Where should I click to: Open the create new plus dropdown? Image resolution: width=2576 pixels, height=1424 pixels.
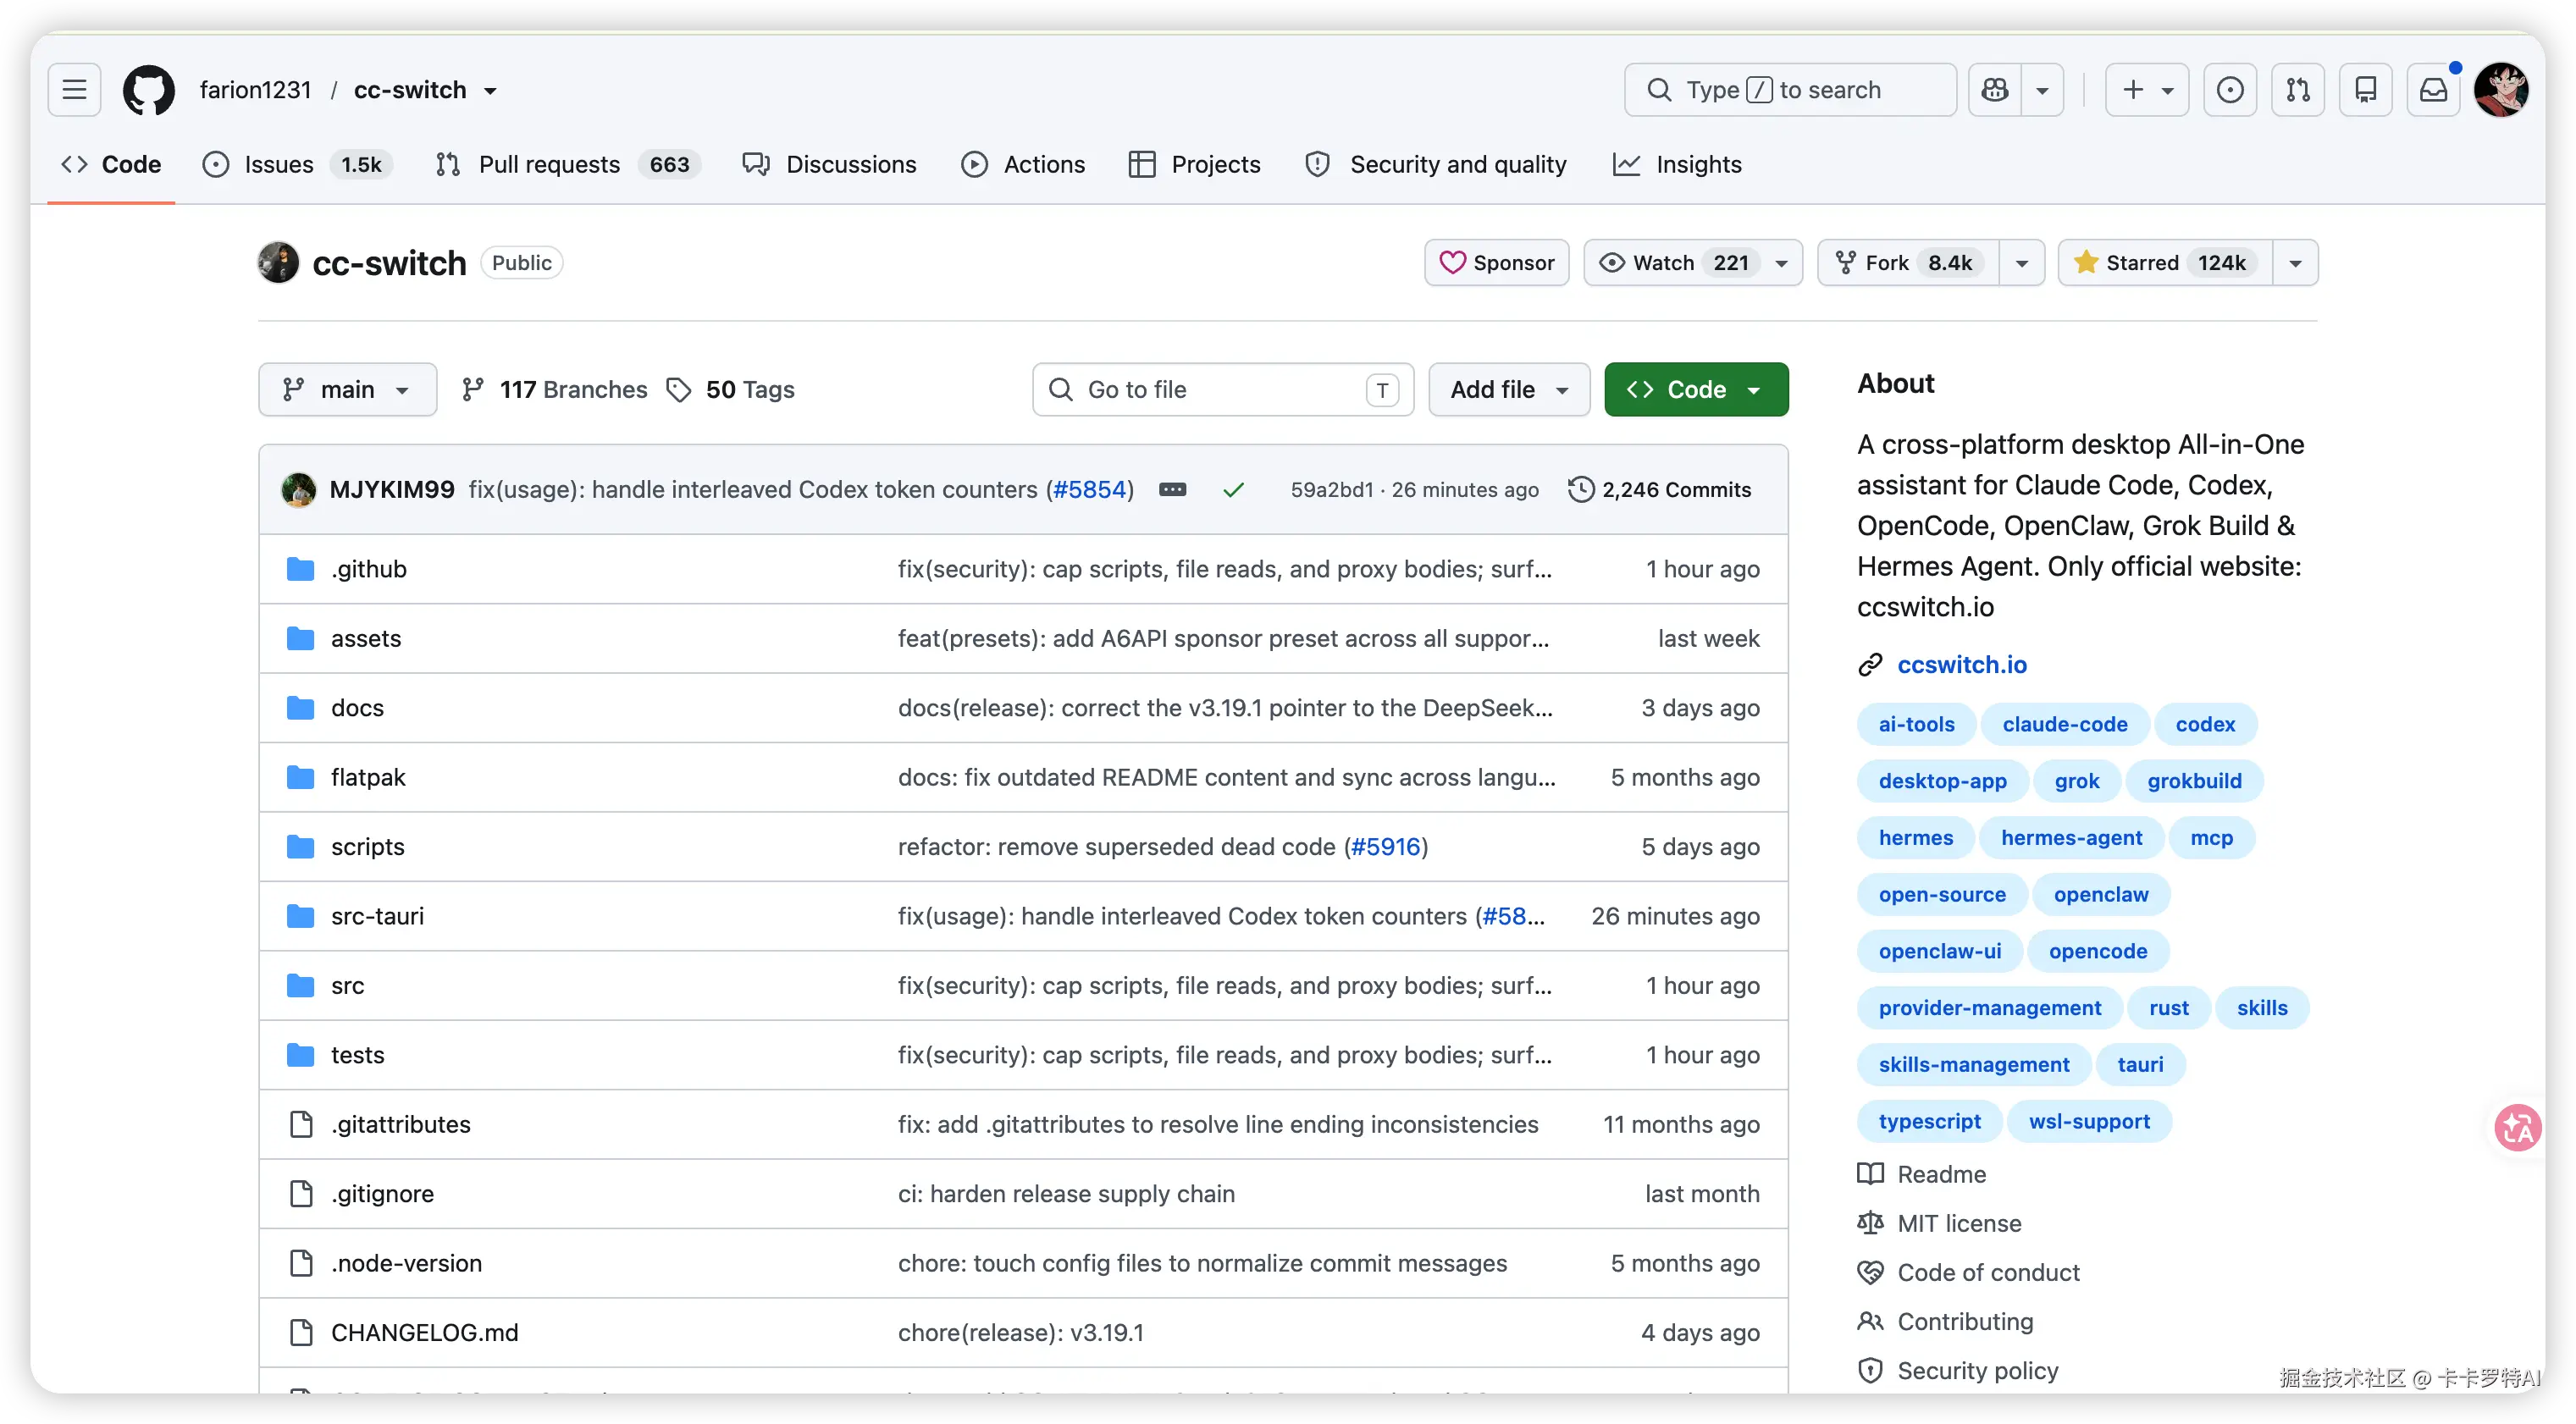[2147, 90]
